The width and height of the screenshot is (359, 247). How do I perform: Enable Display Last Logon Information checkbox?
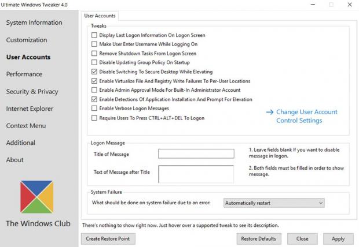94,35
